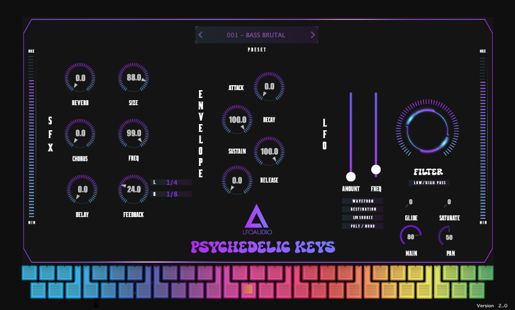Open the right delay time 1/8 selector
The width and height of the screenshot is (515, 310).
pyautogui.click(x=172, y=194)
